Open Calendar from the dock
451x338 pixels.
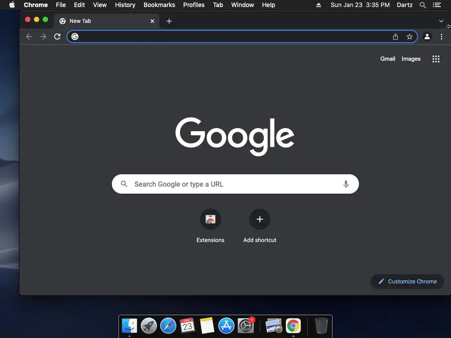coord(187,326)
